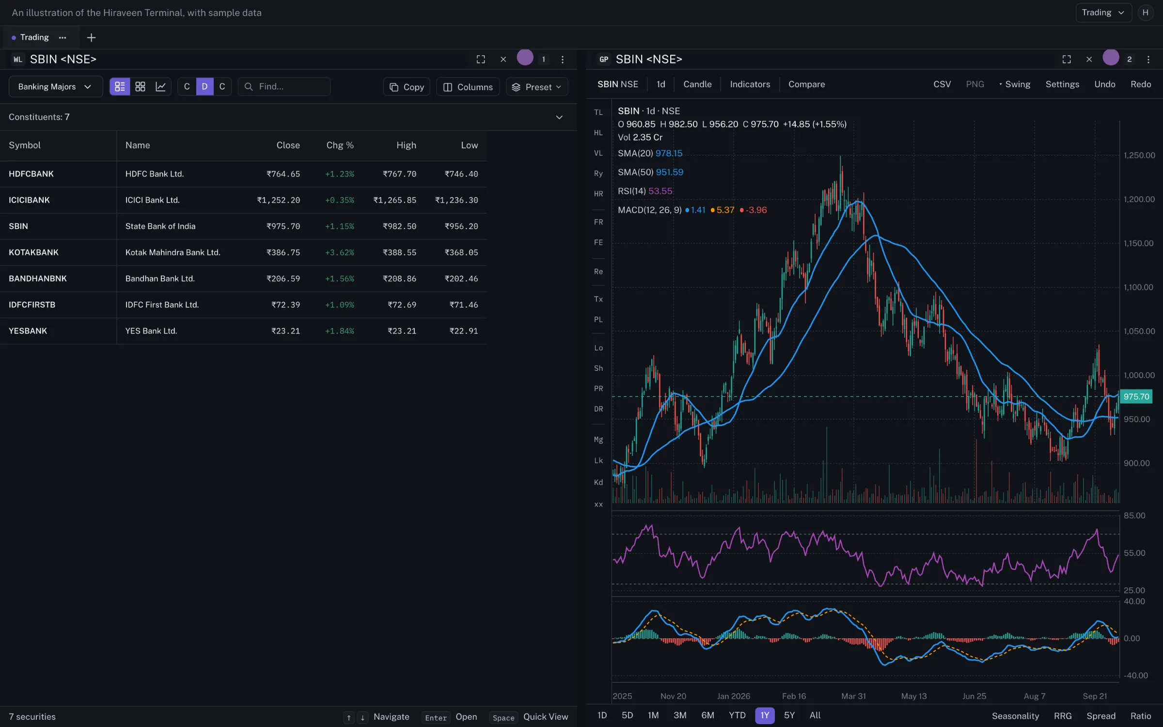Open the Indicators menu

pyautogui.click(x=750, y=84)
